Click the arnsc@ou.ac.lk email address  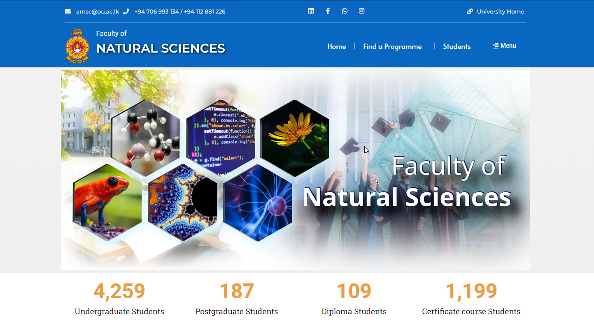tap(98, 12)
